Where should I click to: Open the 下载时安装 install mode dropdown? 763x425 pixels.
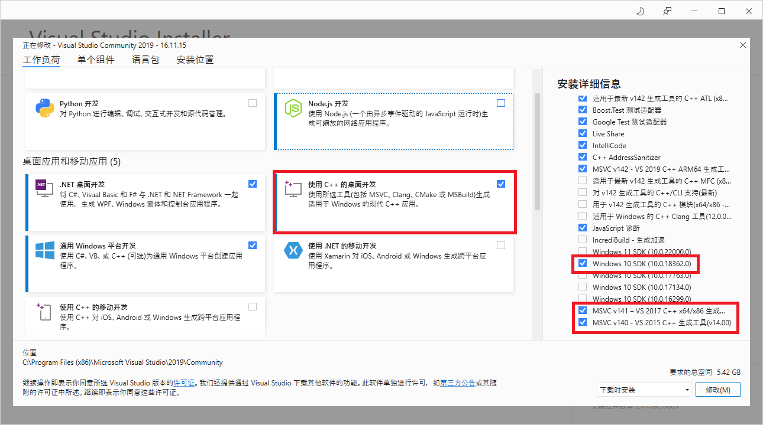tap(644, 390)
